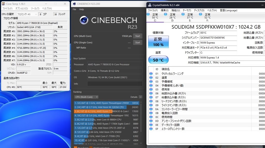Click status icon for 09 ライトコマンド数
This screenshot has width=265, height=148.
pyautogui.click(x=151, y=105)
